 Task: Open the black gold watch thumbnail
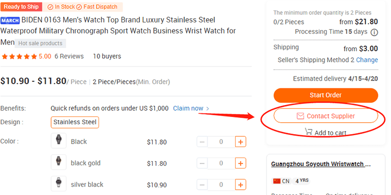tap(58, 162)
